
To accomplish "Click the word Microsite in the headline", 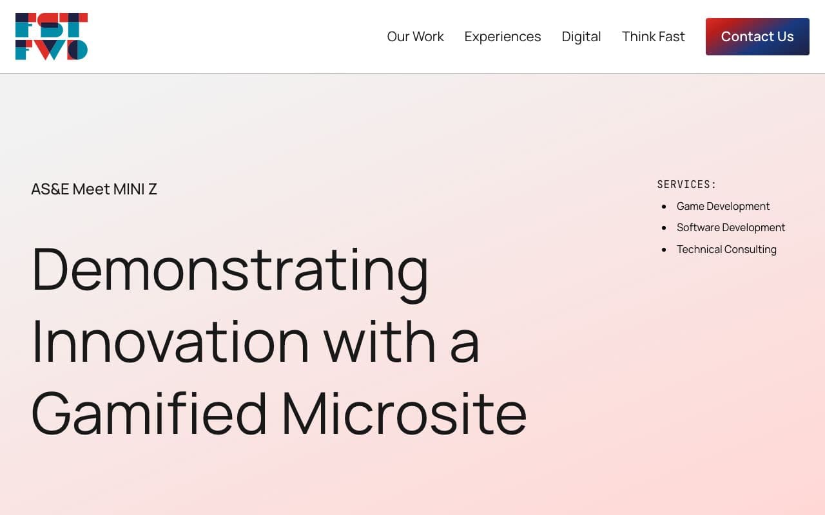I will click(404, 413).
